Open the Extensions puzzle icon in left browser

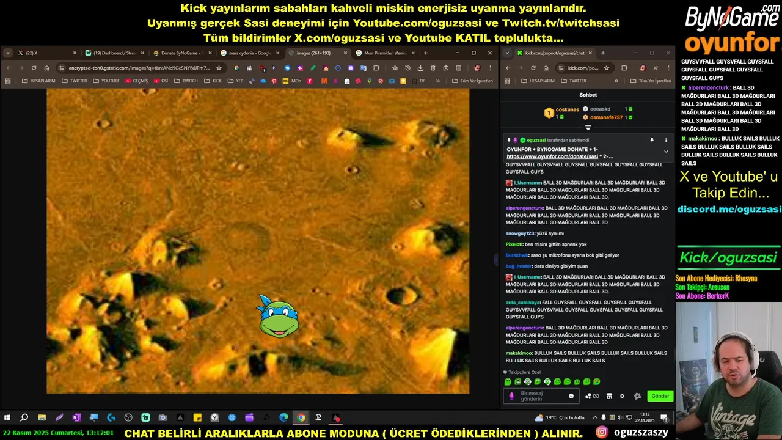click(376, 68)
